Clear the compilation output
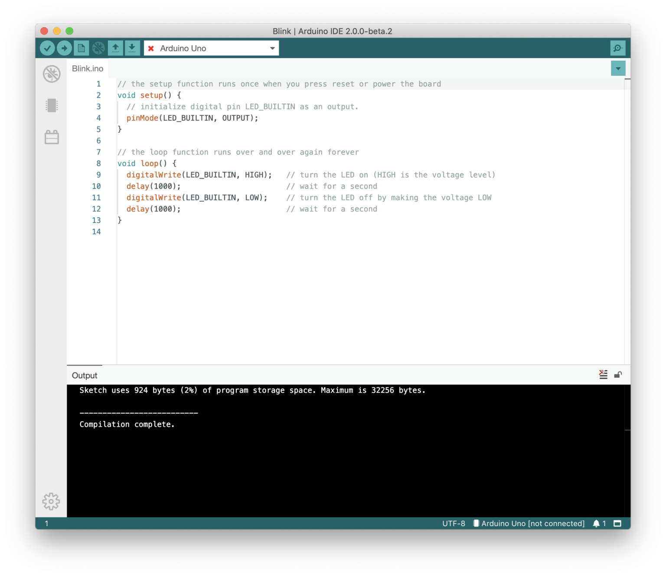This screenshot has height=576, width=666. 603,374
